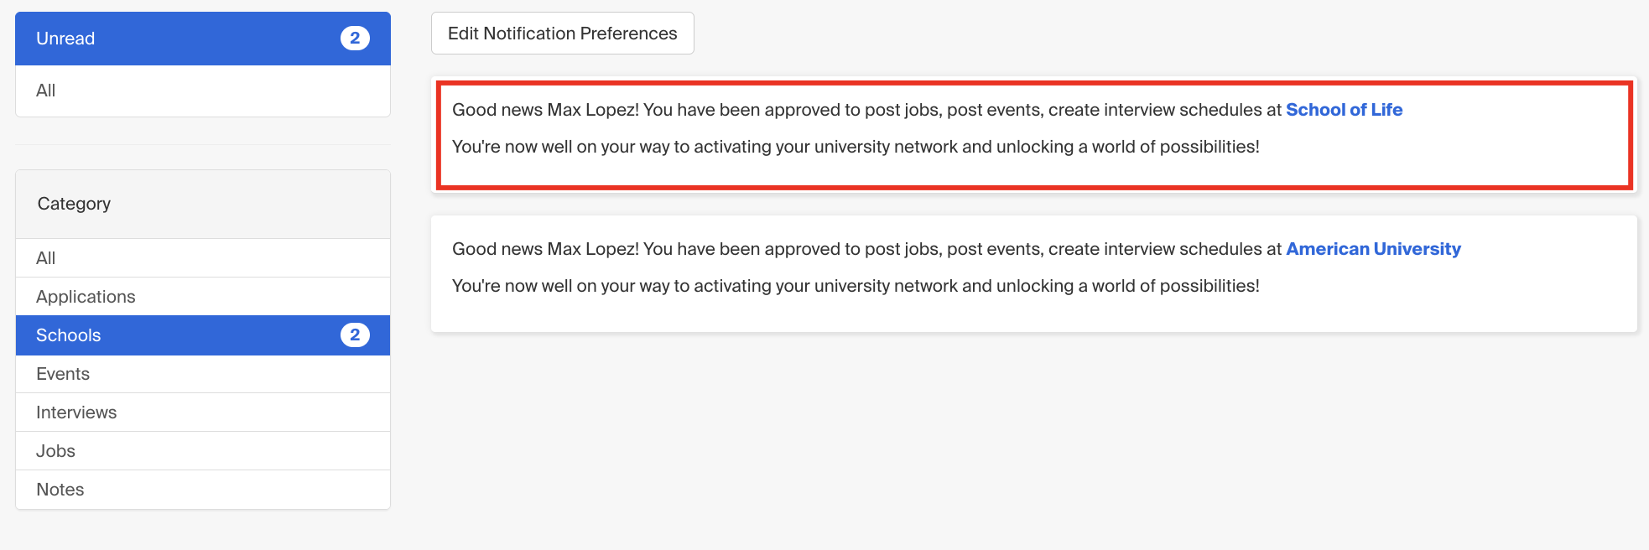Click the 'unlocking a world of possibilities' text in first notification
Viewport: 1649px width, 550px height.
(x=1127, y=147)
